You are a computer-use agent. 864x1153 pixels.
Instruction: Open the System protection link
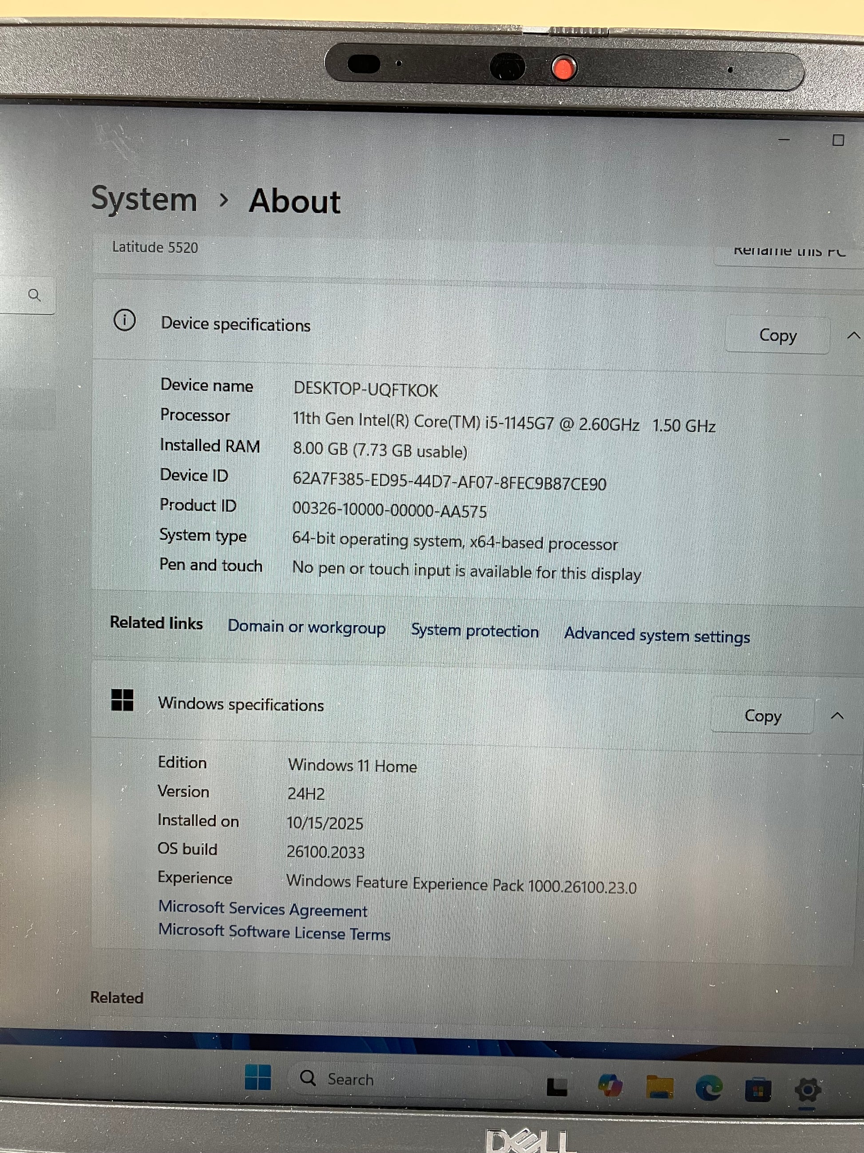pyautogui.click(x=475, y=631)
